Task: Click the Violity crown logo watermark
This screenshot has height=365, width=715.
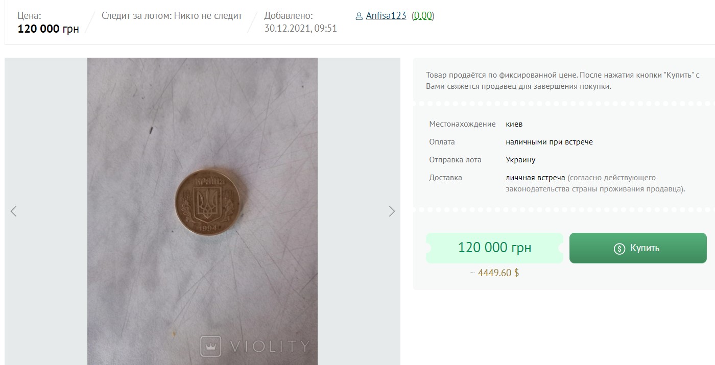Action: 210,346
